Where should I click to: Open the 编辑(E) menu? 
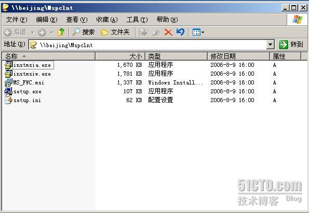point(47,20)
